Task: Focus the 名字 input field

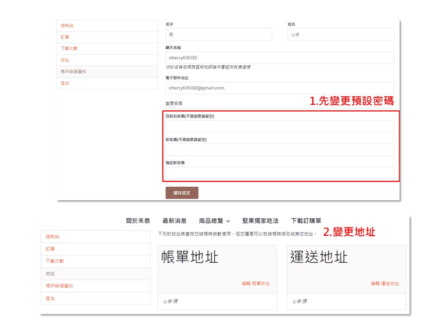Action: [219, 35]
